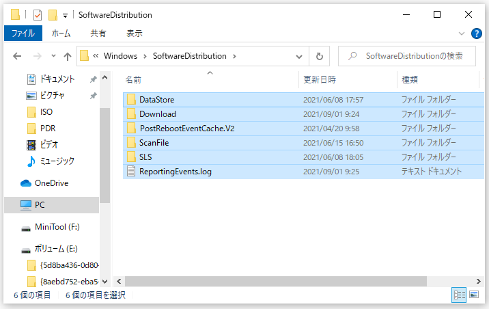Click the date 2021/09/01 9:25
The image size is (489, 309).
tap(331, 172)
